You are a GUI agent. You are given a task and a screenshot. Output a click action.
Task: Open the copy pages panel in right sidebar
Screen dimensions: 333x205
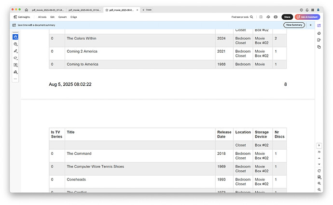click(319, 47)
